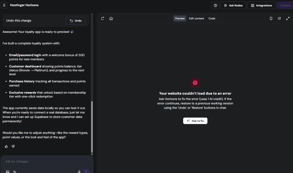Switch to mobile device preview
Viewport: 293px width, 173px height.
click(x=271, y=18)
